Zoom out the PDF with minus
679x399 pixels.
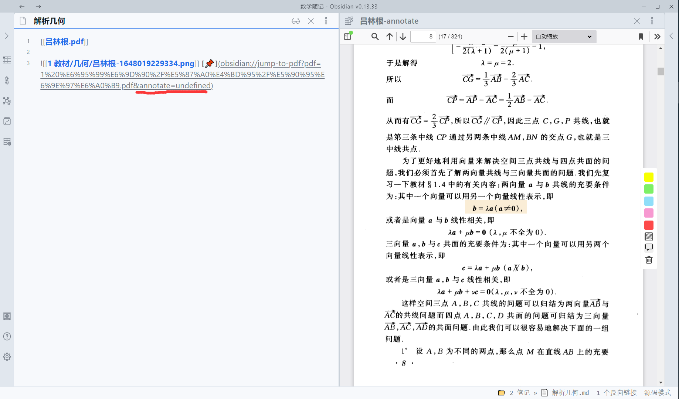tap(511, 37)
